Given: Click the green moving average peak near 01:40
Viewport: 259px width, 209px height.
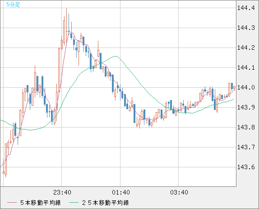Looking at the screenshot, I should click(116, 56).
